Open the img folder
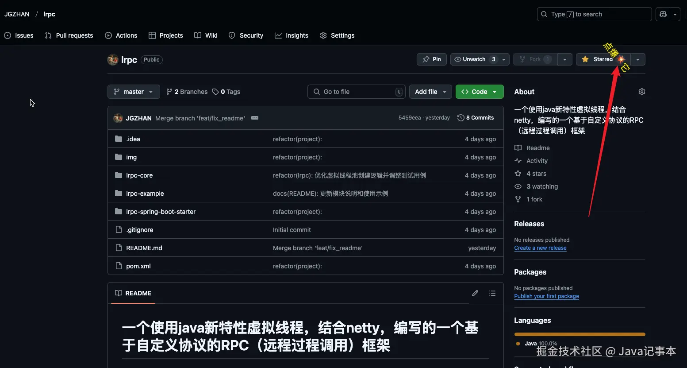The height and width of the screenshot is (368, 687). click(x=131, y=157)
